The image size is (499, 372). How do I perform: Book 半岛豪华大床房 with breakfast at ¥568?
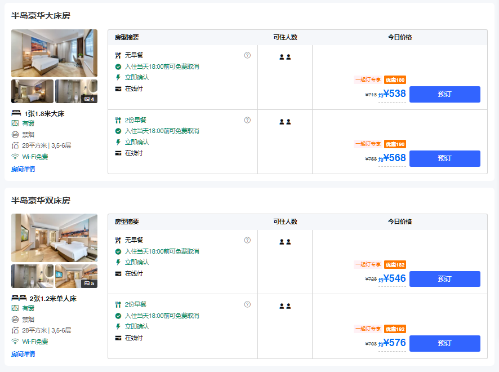click(444, 158)
